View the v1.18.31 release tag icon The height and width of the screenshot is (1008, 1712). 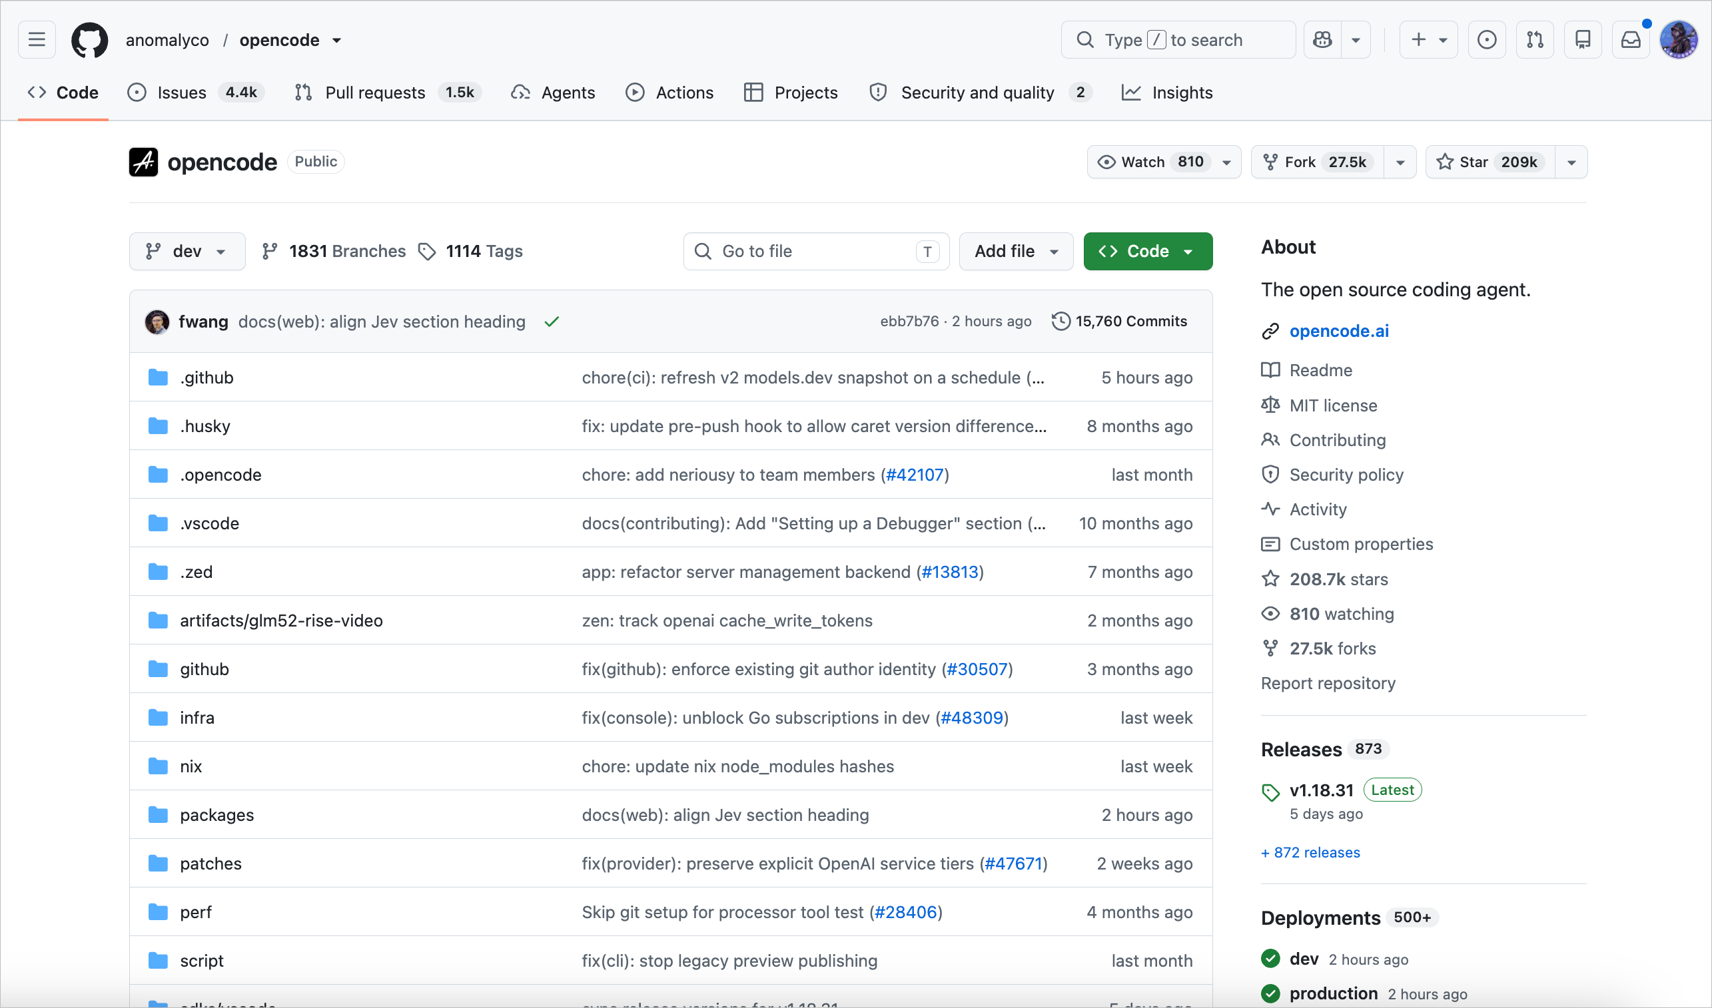pyautogui.click(x=1270, y=792)
